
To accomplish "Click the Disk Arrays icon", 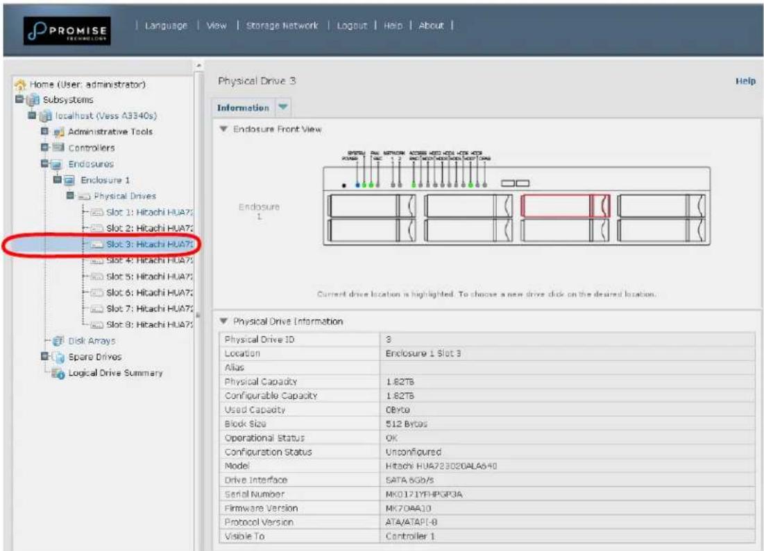I will click(58, 341).
